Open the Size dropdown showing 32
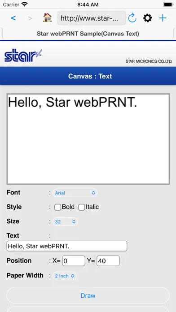Image resolution: width=176 pixels, height=312 pixels. coord(65,221)
